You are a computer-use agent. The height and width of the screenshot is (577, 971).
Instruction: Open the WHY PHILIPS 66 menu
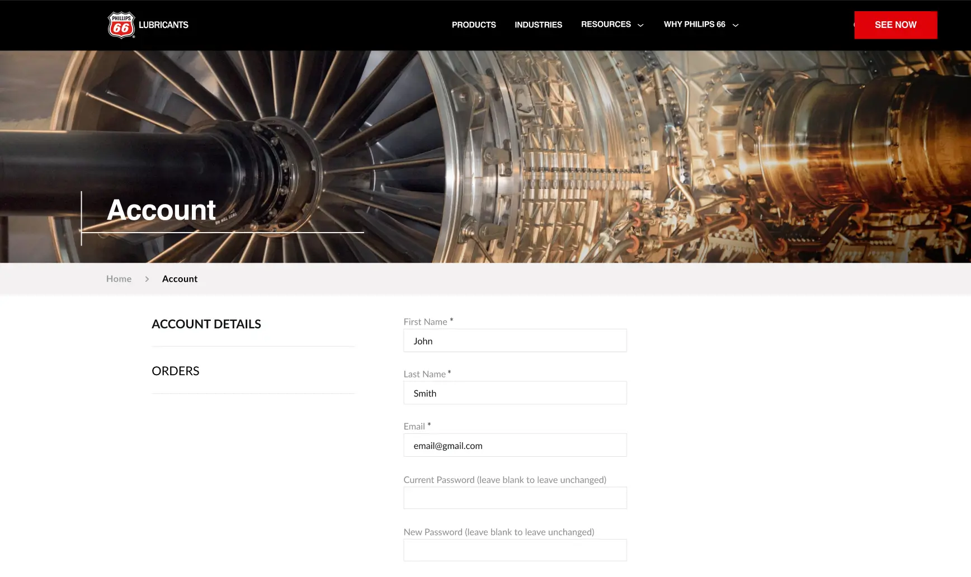[x=694, y=25]
